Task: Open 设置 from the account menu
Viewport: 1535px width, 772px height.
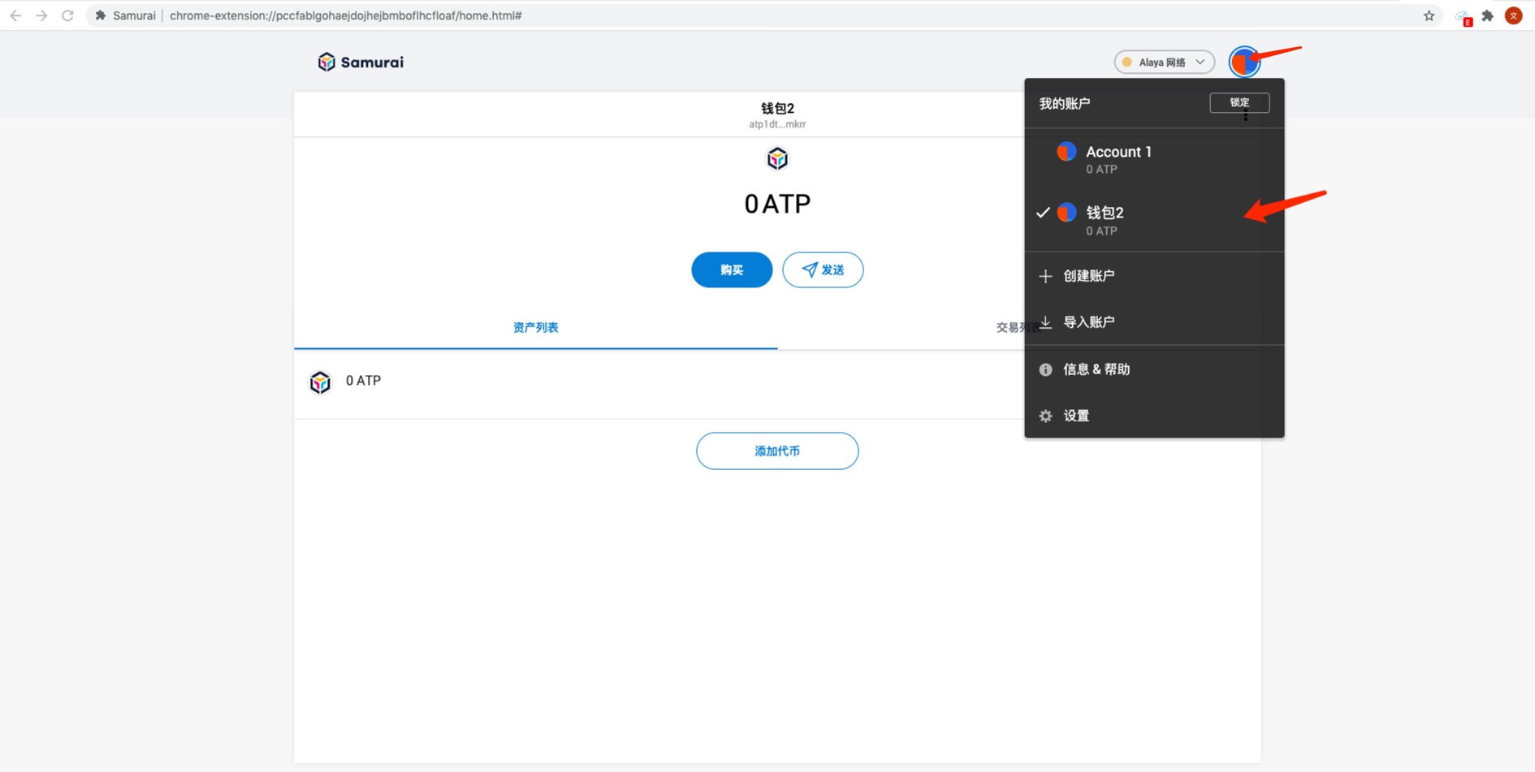Action: [1075, 416]
